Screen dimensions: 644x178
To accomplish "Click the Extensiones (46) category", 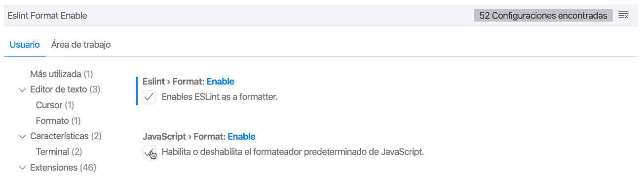I will tap(63, 168).
